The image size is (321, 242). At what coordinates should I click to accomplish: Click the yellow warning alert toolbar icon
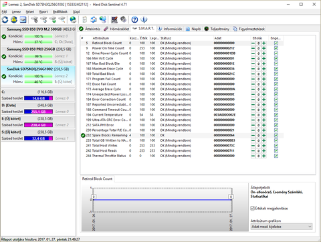click(14, 19)
